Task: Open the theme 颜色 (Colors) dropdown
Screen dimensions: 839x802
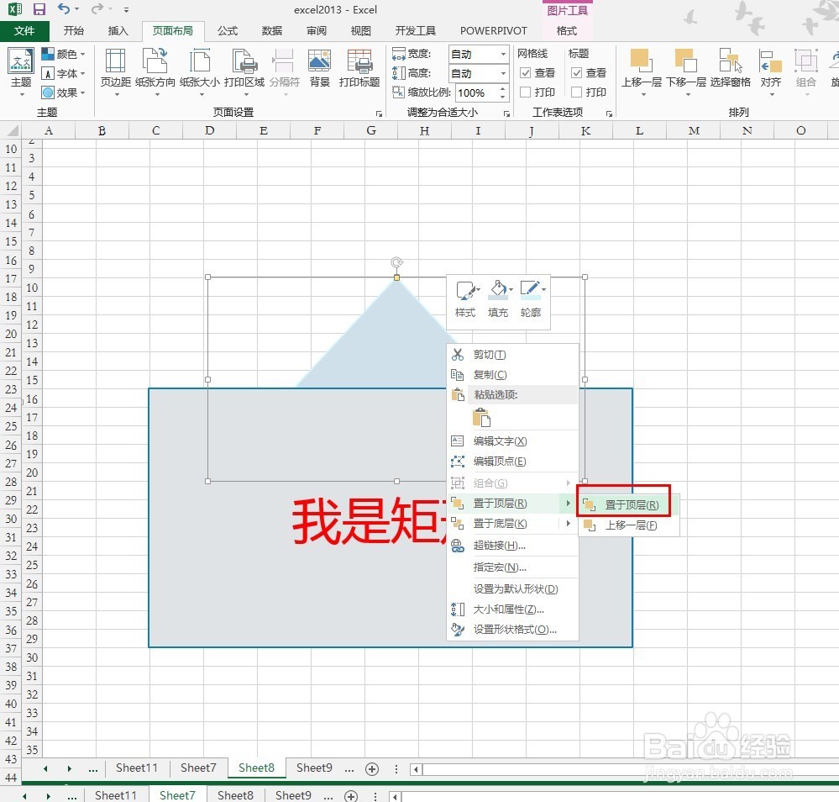Action: [x=65, y=53]
